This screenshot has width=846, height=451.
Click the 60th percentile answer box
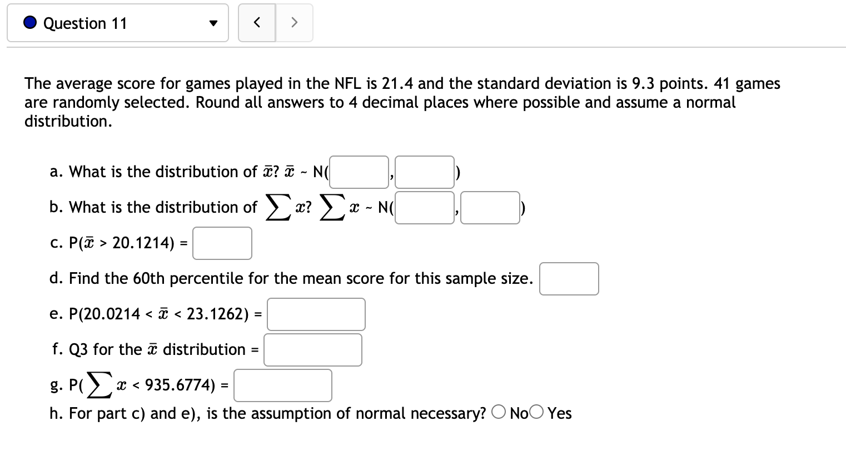point(569,278)
